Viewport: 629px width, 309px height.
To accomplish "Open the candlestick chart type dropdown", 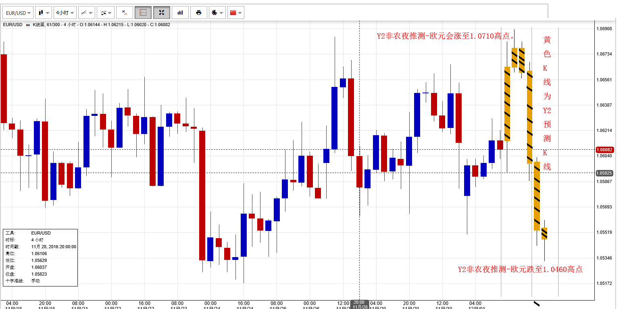I will [44, 12].
